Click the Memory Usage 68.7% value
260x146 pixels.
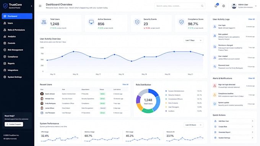point(88,136)
